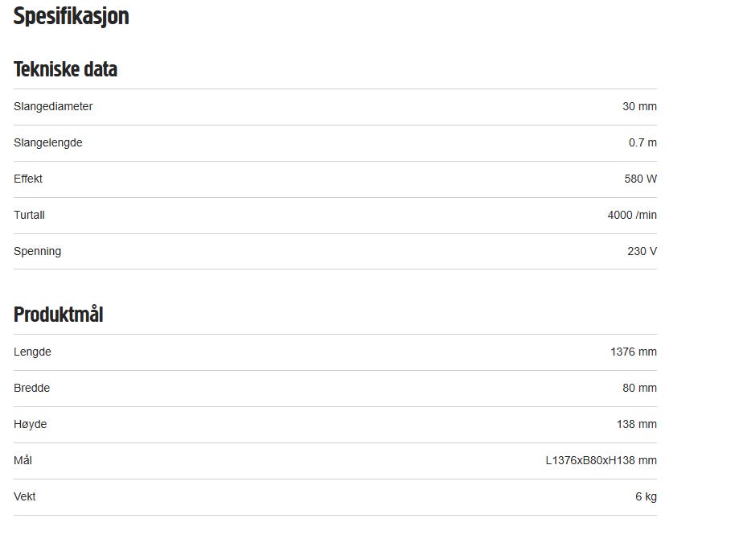
Task: Select the L1376xB80xH138 mm dimensions value
Action: pos(601,461)
